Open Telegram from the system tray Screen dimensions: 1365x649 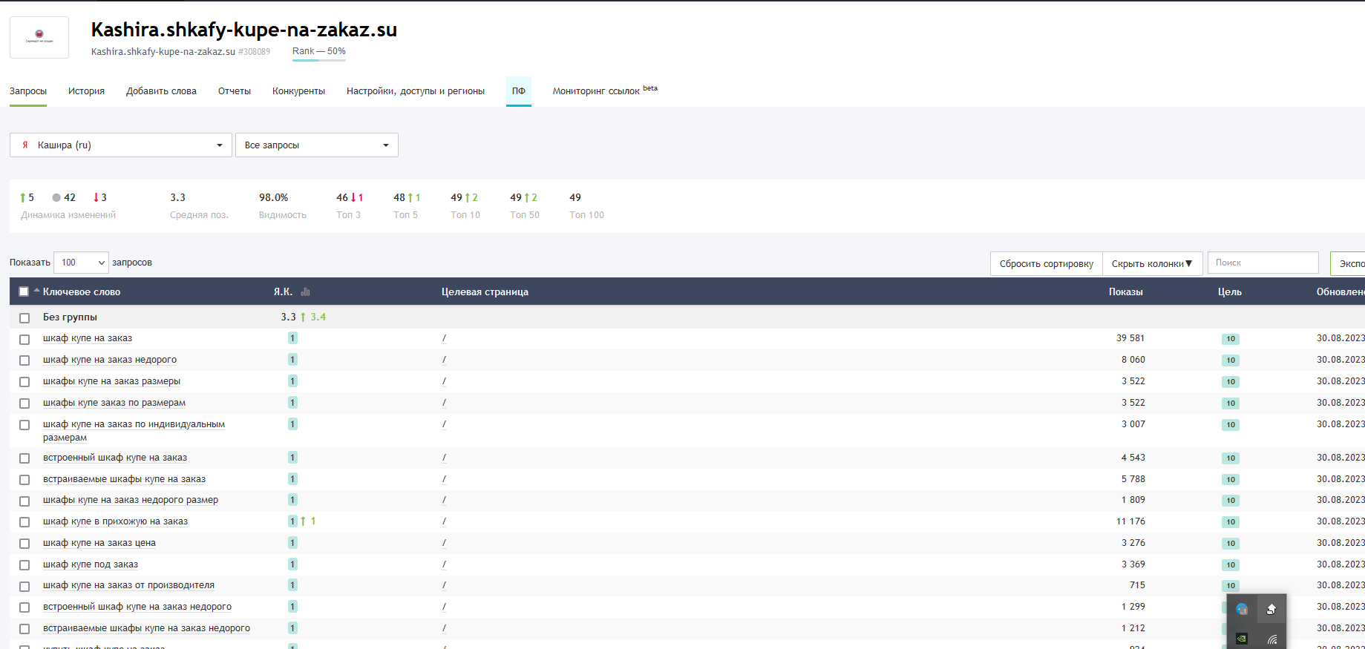coord(1242,610)
